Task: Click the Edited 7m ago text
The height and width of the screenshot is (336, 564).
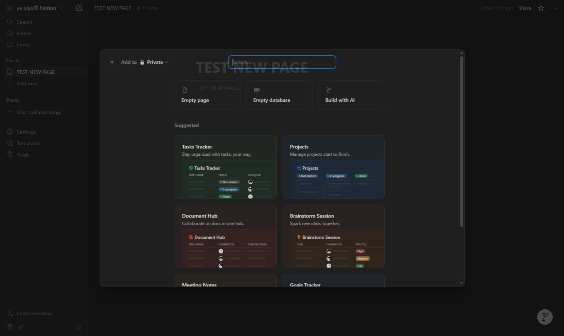Action: [x=497, y=8]
